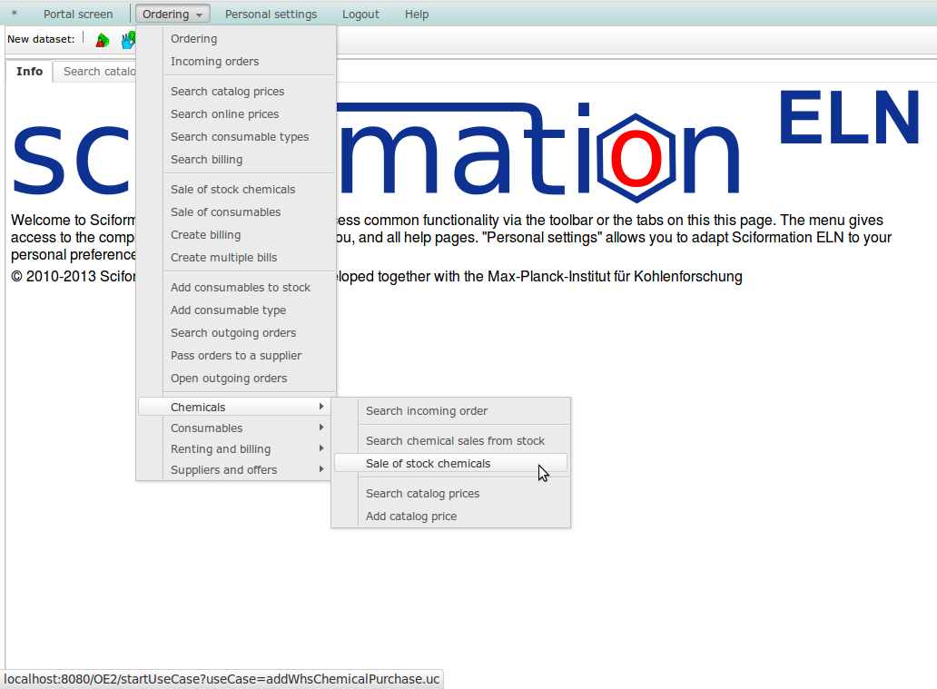Collapse the Ordering dropdown menu
This screenshot has height=689, width=937.
coord(173,15)
